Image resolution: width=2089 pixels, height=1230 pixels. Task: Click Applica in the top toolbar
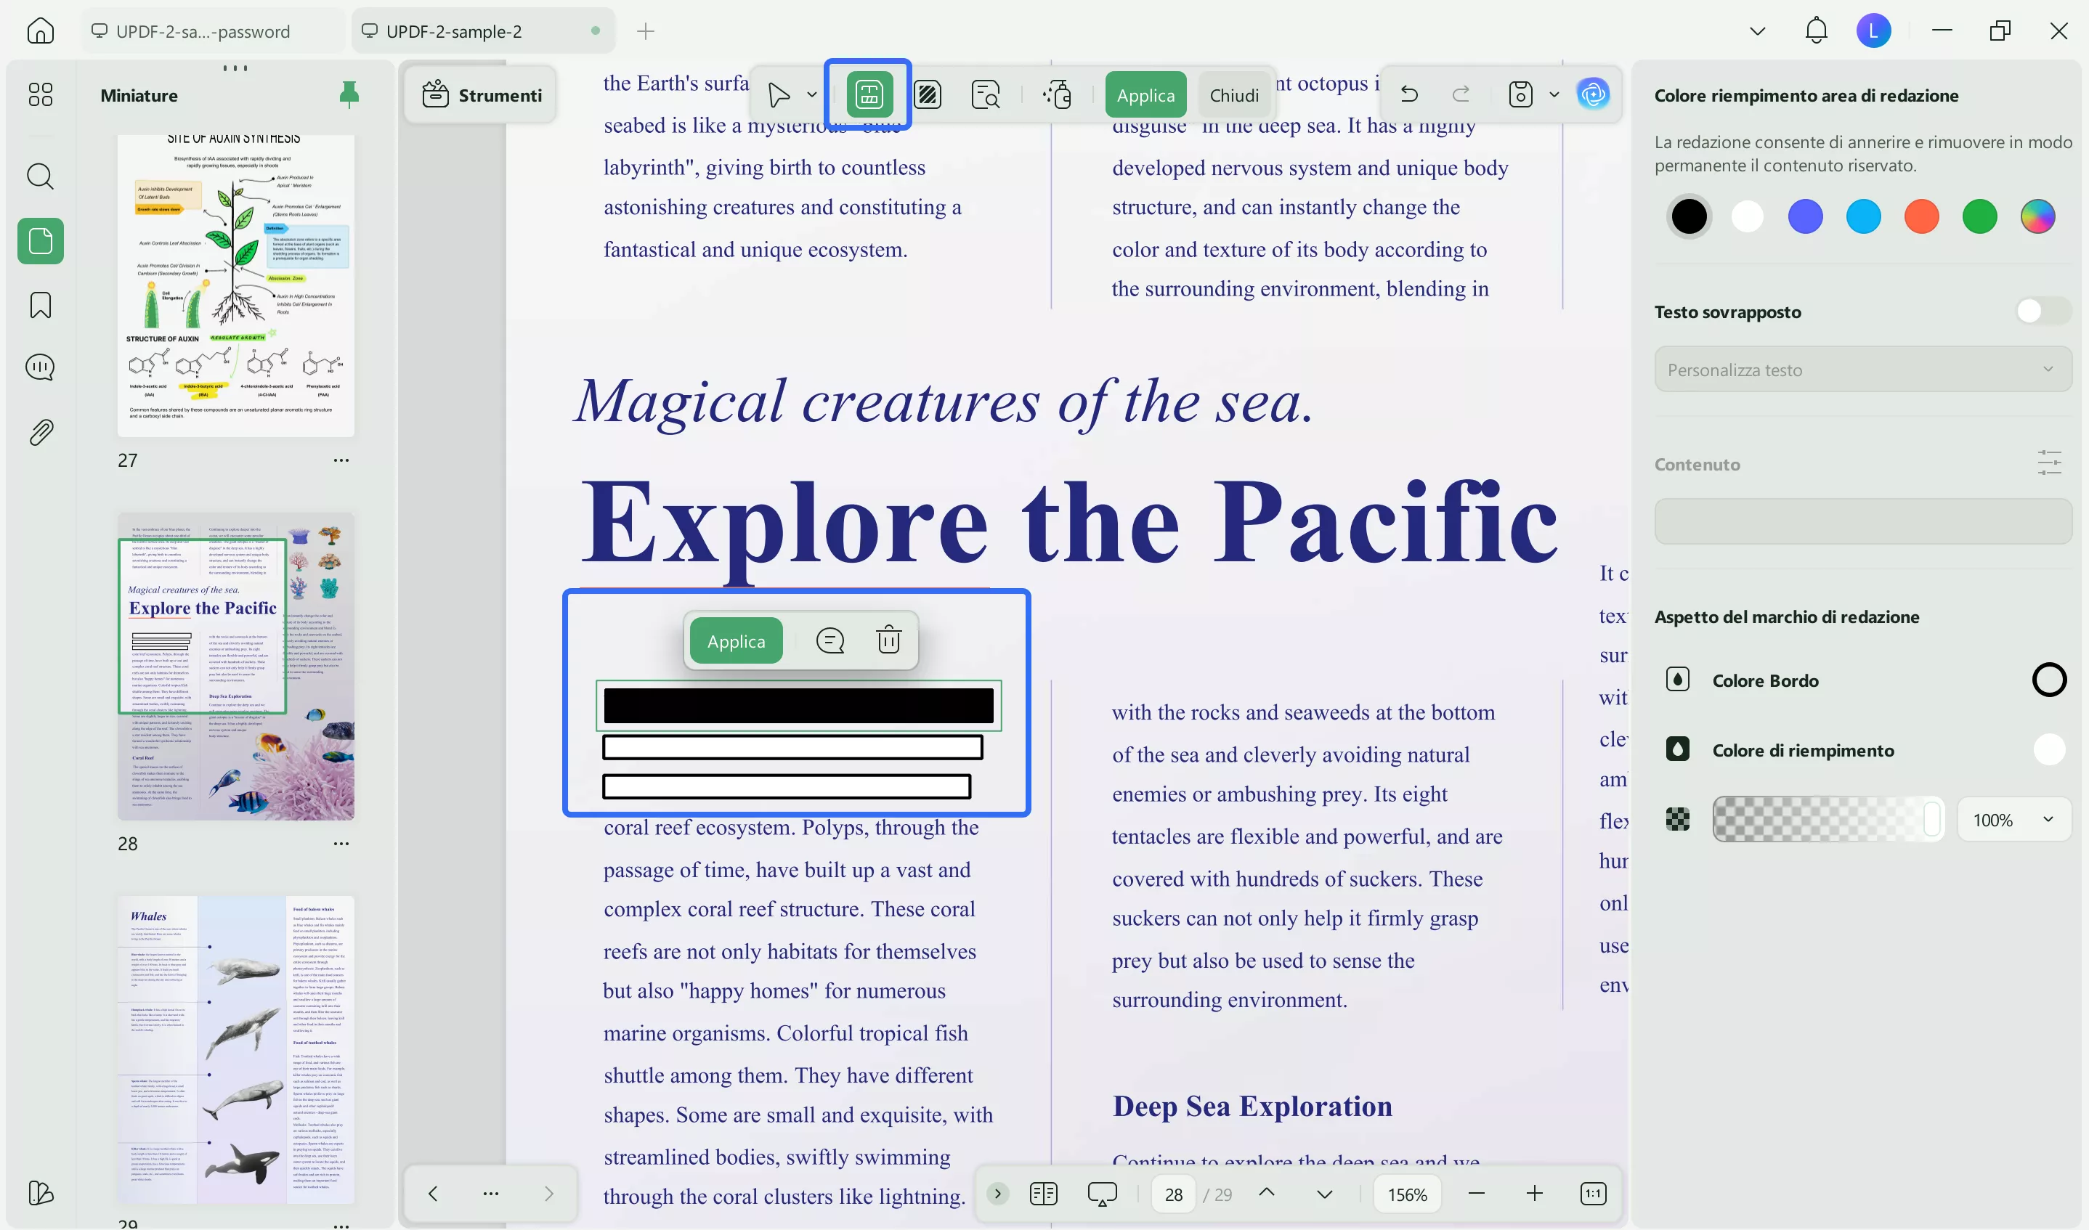[1145, 95]
